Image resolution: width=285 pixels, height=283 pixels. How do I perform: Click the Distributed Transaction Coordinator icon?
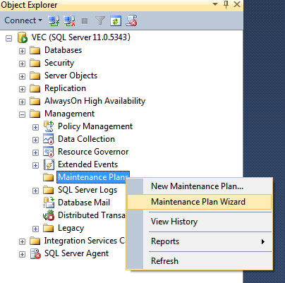click(x=49, y=215)
